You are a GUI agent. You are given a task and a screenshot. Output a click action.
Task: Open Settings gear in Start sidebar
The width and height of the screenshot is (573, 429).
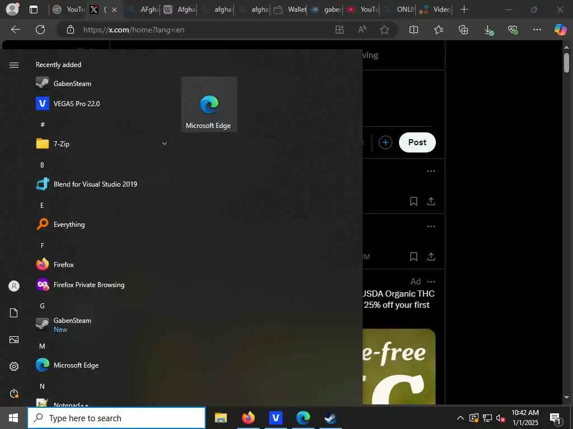[x=14, y=366]
